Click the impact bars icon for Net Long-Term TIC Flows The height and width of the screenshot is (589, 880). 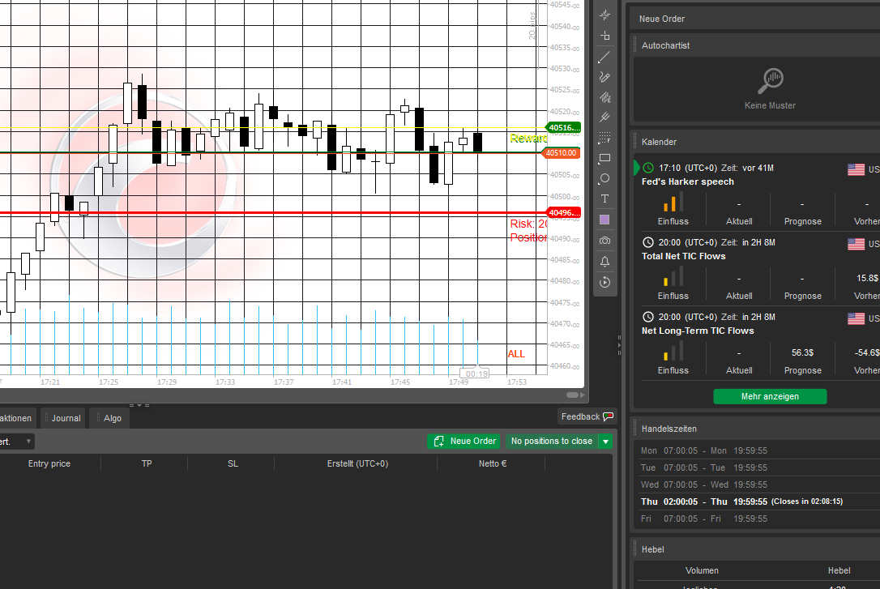click(x=673, y=351)
